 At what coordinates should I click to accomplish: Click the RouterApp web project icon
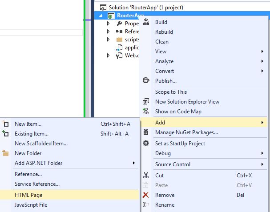[111, 16]
